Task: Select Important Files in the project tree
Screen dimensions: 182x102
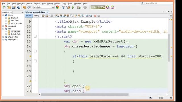Action: click(x=16, y=23)
